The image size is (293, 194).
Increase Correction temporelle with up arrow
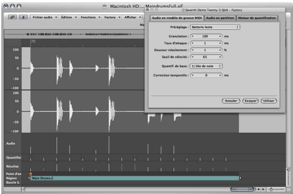point(220,75)
